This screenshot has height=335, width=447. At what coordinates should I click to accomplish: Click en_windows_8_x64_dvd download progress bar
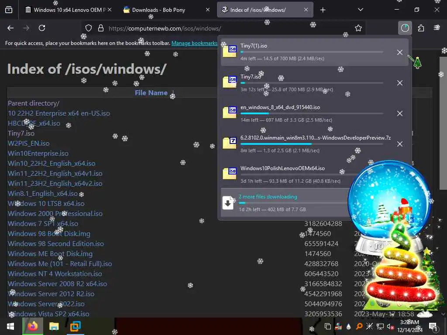pos(312,113)
